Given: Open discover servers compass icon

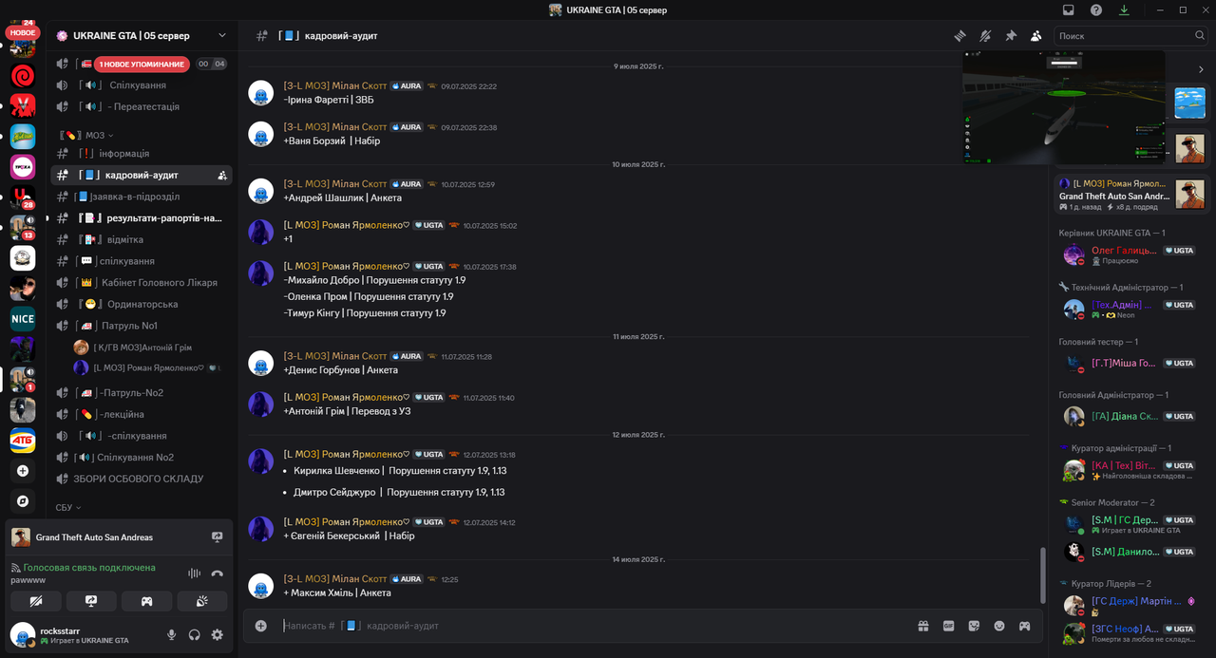Looking at the screenshot, I should pyautogui.click(x=23, y=500).
